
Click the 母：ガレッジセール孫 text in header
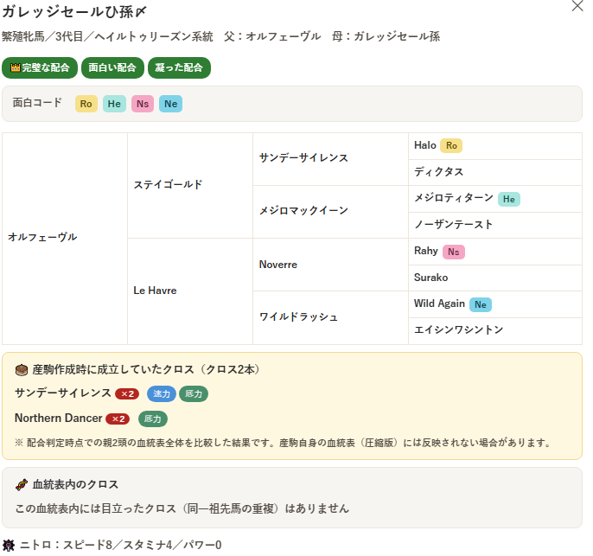386,36
